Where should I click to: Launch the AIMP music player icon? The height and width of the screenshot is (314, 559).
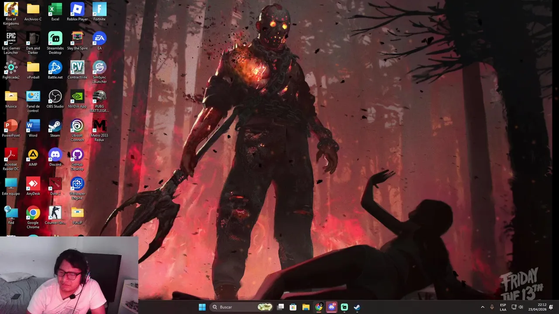(x=33, y=157)
